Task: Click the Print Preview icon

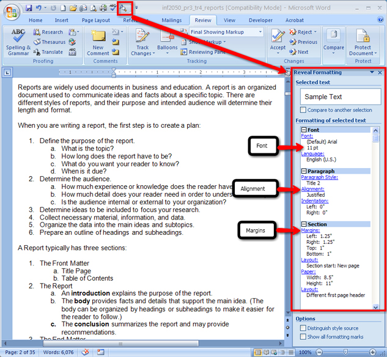Action: click(93, 9)
